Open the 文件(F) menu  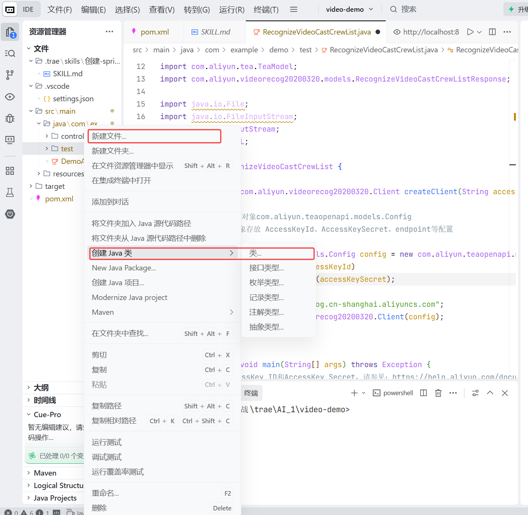(60, 9)
